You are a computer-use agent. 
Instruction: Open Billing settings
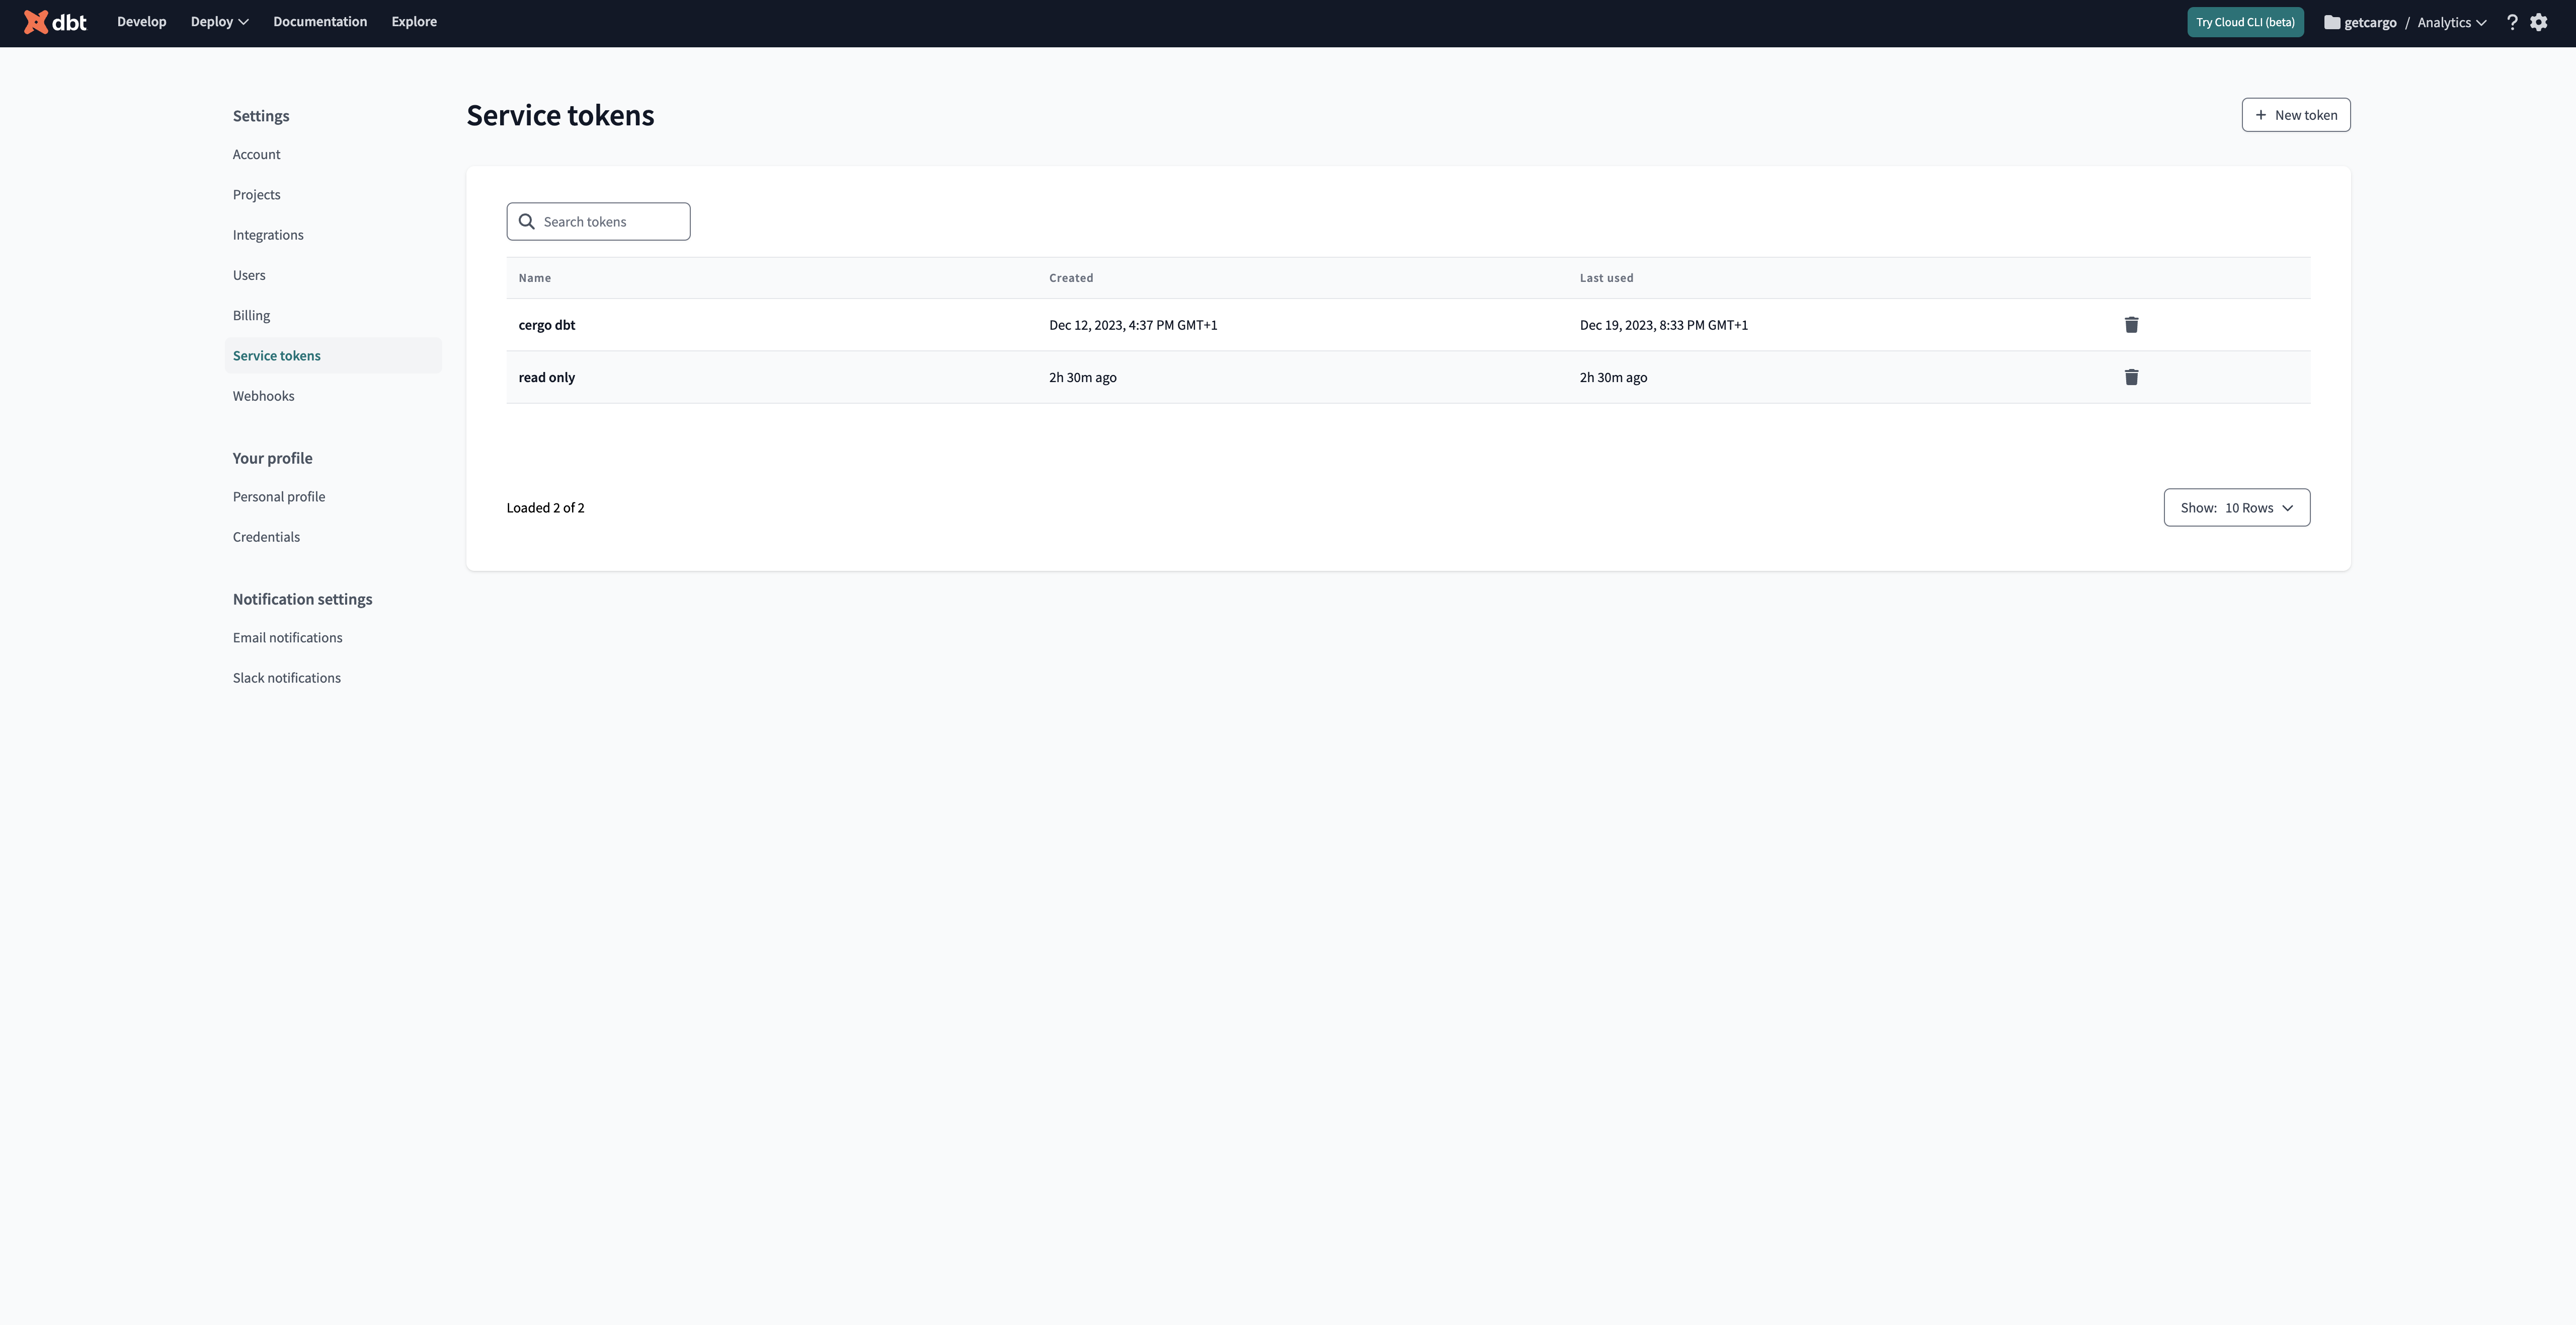click(x=251, y=315)
